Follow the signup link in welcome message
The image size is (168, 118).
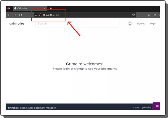coord(79,69)
